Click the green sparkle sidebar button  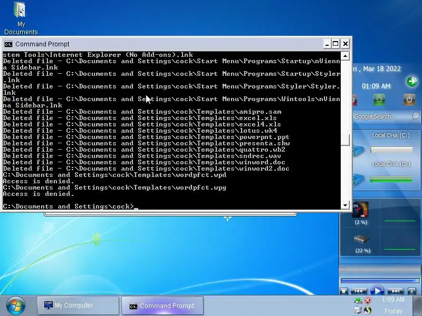(x=379, y=100)
